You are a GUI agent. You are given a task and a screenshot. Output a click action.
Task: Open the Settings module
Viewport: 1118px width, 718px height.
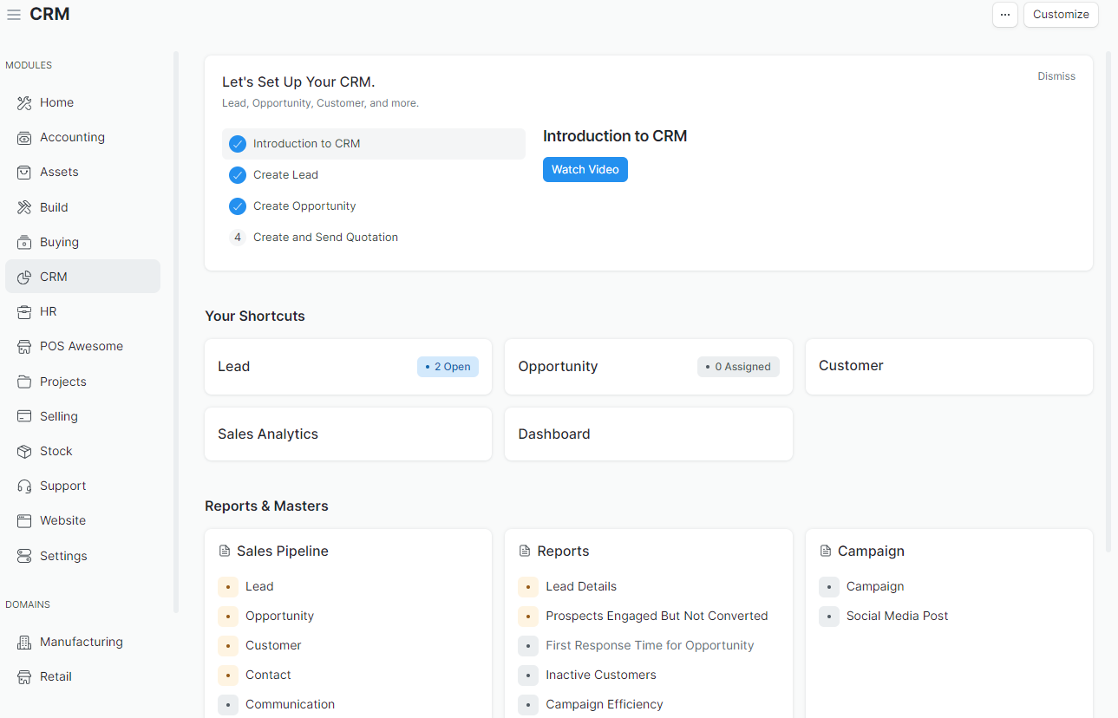tap(62, 556)
